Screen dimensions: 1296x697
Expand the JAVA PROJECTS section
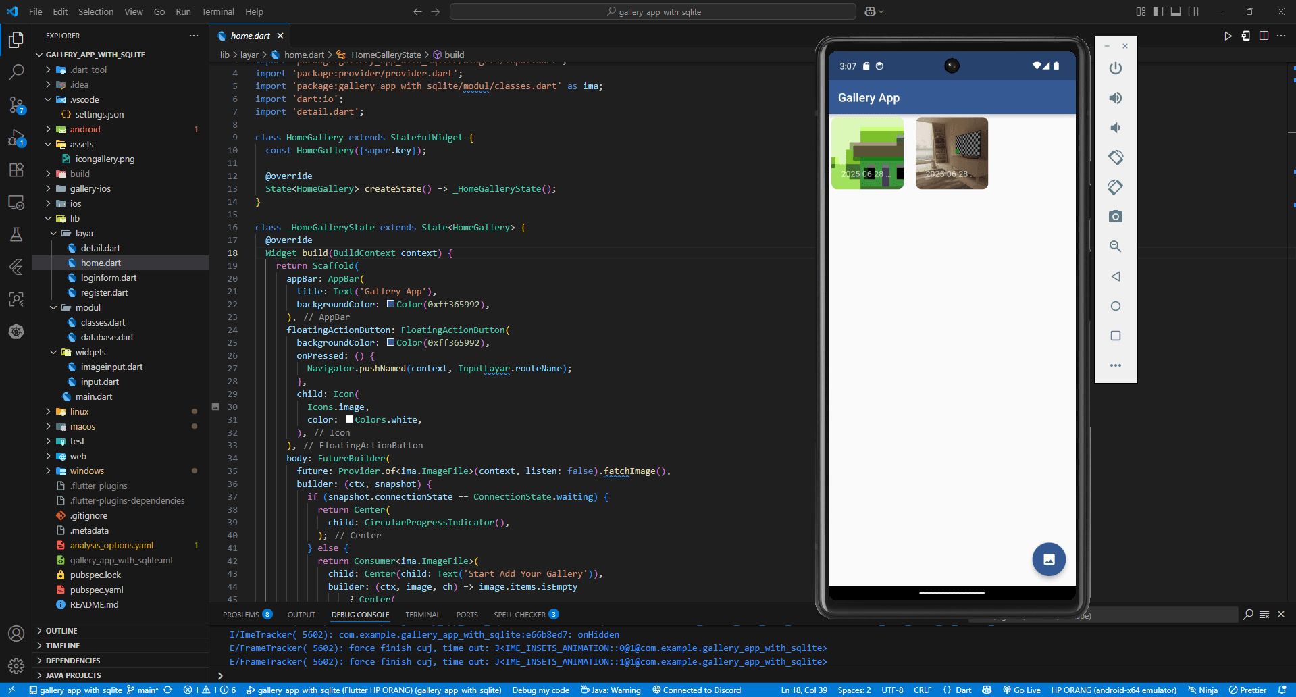(x=73, y=675)
